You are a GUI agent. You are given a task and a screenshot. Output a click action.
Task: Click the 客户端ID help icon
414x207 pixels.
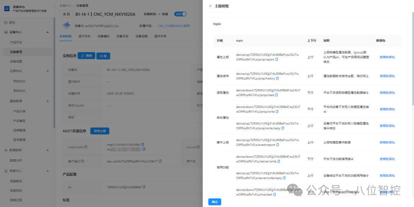(82, 161)
